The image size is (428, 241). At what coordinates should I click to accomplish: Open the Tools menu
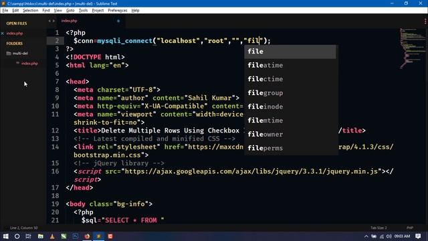83,11
